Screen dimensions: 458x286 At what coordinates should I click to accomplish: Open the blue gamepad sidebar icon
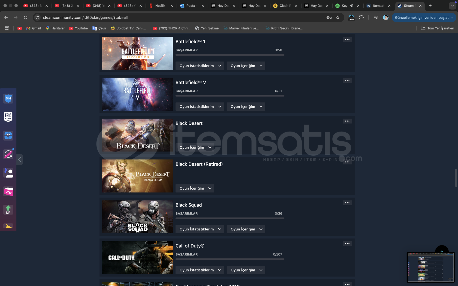pyautogui.click(x=8, y=136)
